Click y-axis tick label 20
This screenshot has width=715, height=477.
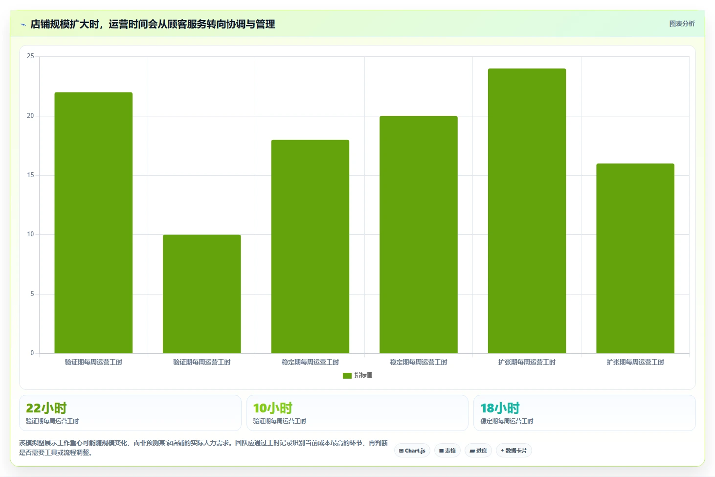pyautogui.click(x=30, y=116)
